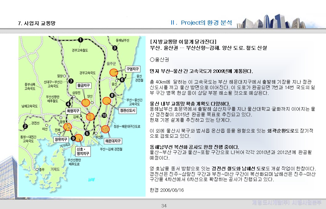Click the orange highlight circle around 구영지구

point(114,72)
